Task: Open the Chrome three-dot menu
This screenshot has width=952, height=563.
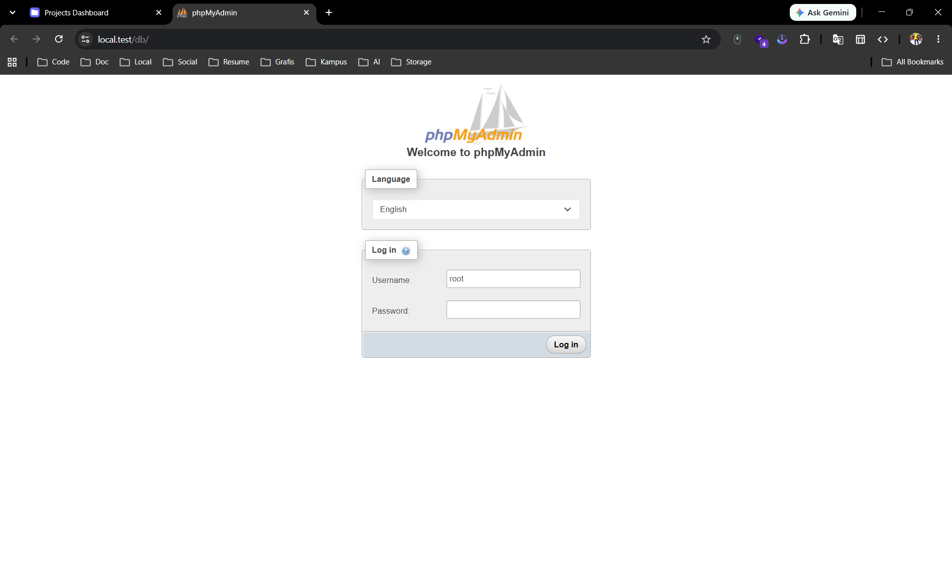Action: tap(938, 39)
